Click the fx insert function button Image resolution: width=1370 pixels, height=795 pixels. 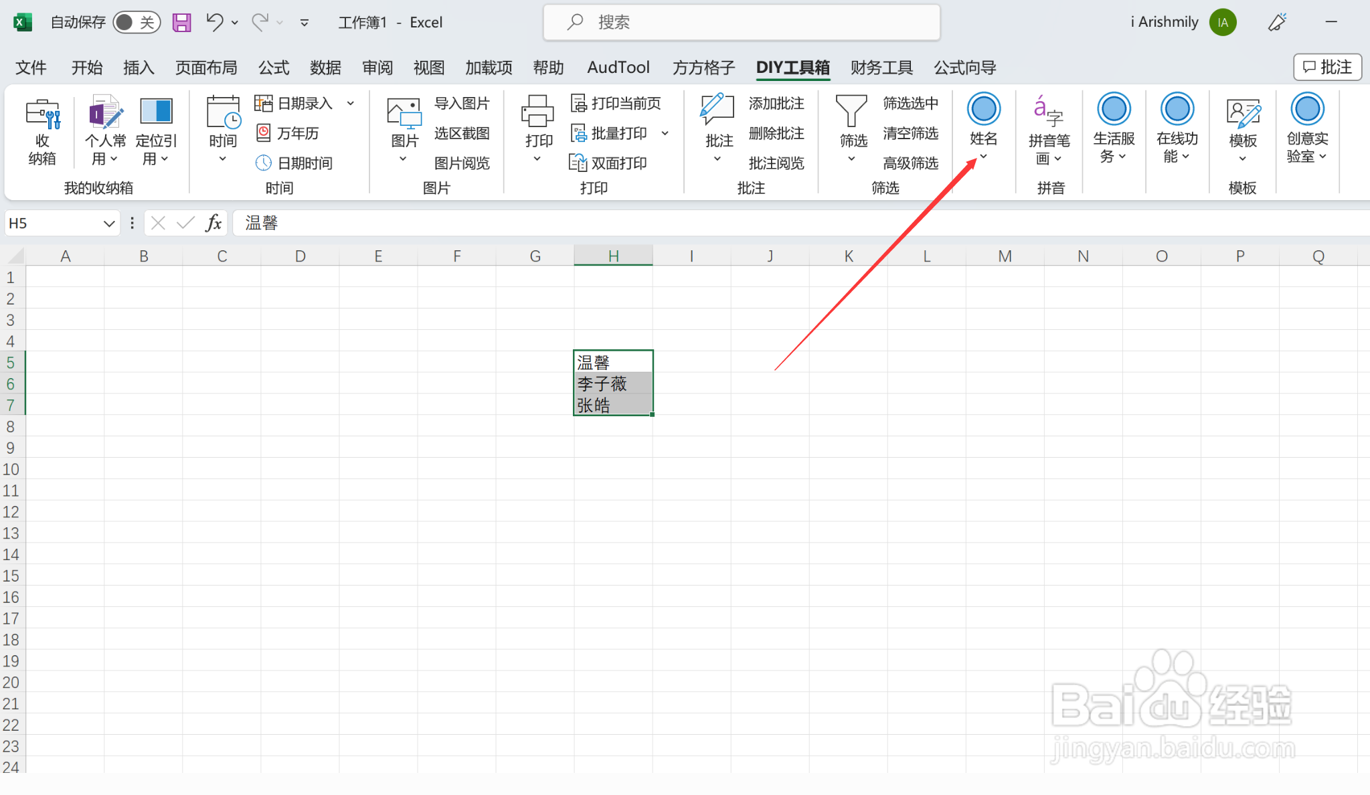click(x=213, y=224)
